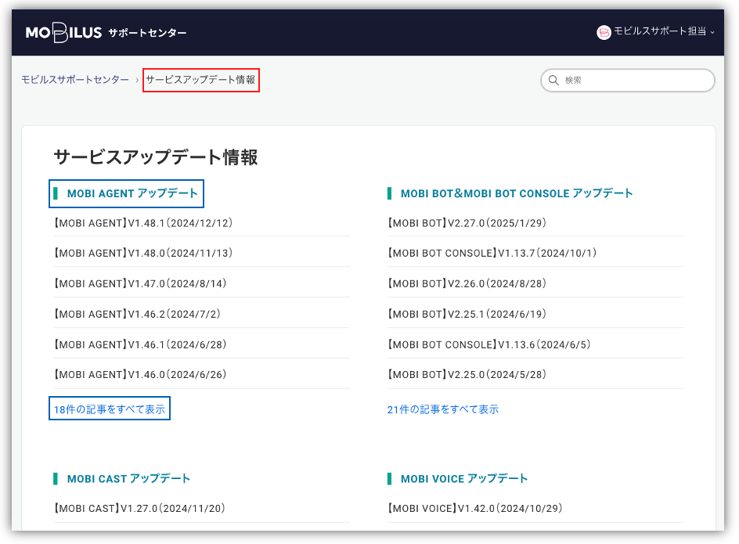This screenshot has width=739, height=544.
Task: Show all 21件の記事をすべて表示 articles
Action: pyautogui.click(x=443, y=409)
